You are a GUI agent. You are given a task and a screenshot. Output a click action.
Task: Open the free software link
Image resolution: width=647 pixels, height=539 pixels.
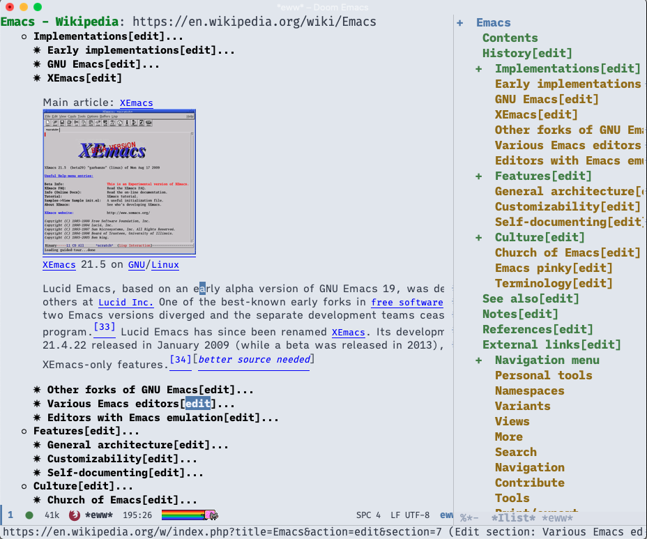[x=407, y=302]
